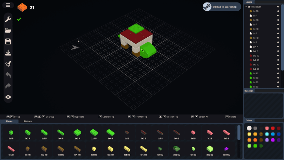The image size is (284, 160).
Task: Clear the scene with the broom icon
Action: click(x=8, y=64)
